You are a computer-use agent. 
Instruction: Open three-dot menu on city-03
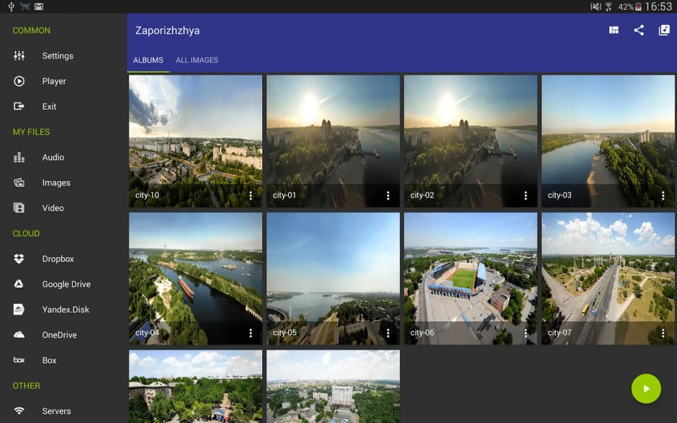coord(663,196)
